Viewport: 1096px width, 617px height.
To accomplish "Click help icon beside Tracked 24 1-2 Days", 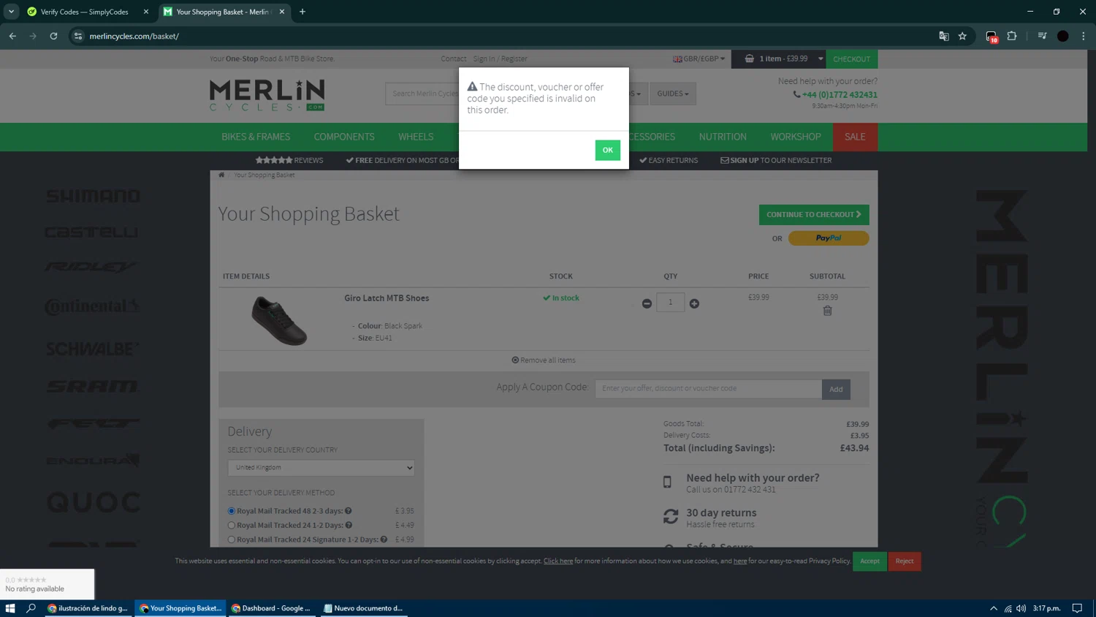I will [349, 525].
